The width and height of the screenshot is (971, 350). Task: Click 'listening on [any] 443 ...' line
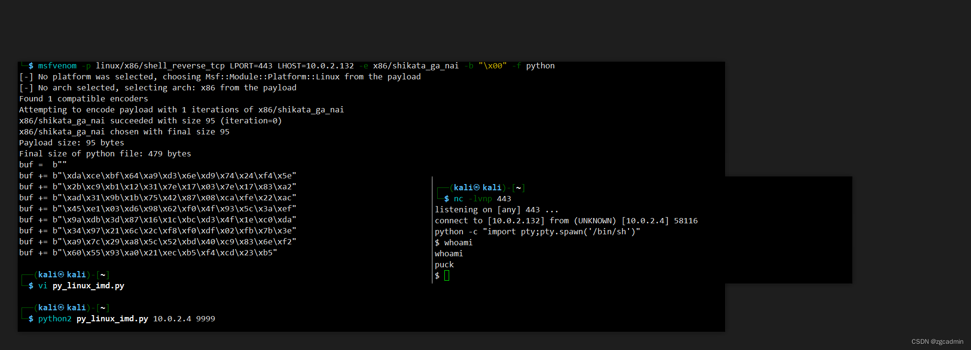(497, 210)
